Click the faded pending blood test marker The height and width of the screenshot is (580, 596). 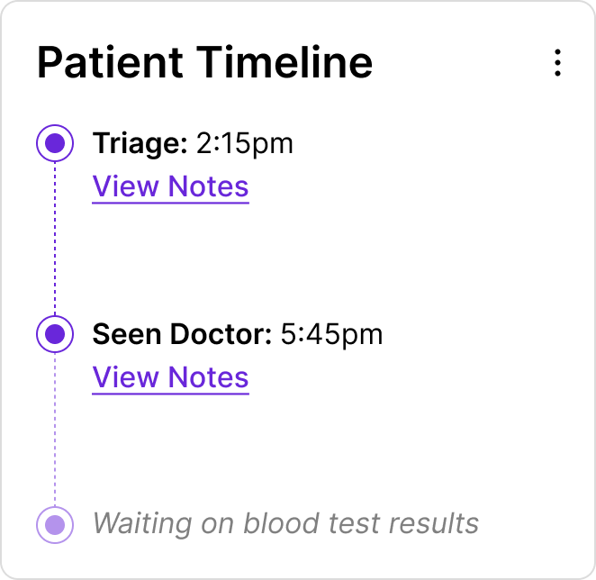click(55, 524)
